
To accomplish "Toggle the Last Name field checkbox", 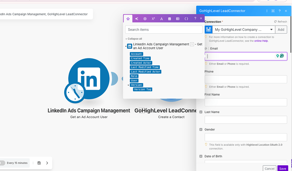I will 201,112.
